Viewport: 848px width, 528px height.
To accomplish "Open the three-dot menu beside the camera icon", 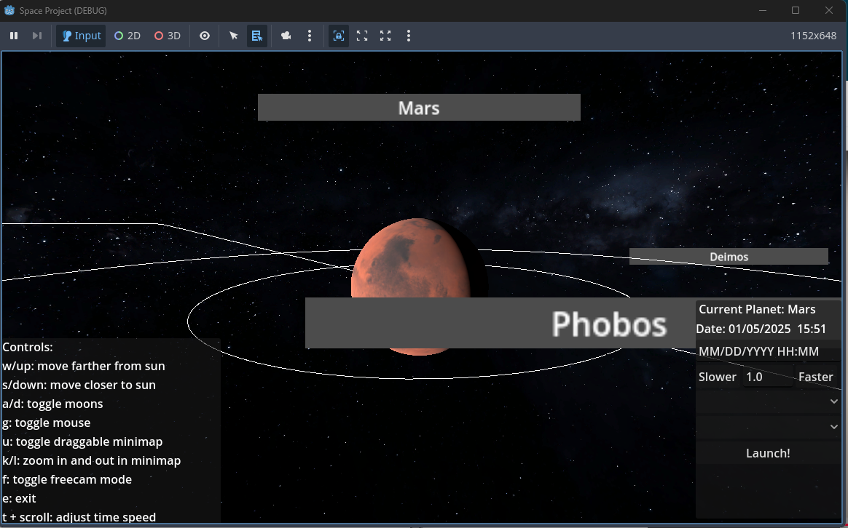I will 310,36.
